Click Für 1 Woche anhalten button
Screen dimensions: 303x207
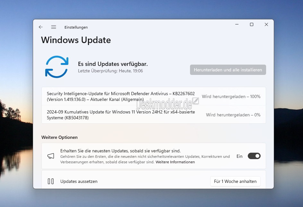[235, 181]
